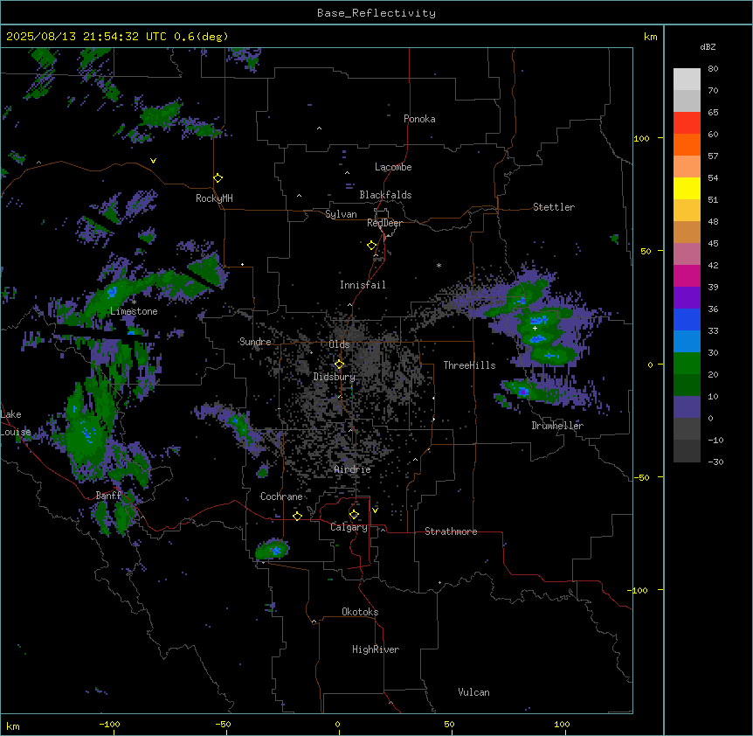This screenshot has height=736, width=753.
Task: Click the Limestone label
Action: point(134,311)
